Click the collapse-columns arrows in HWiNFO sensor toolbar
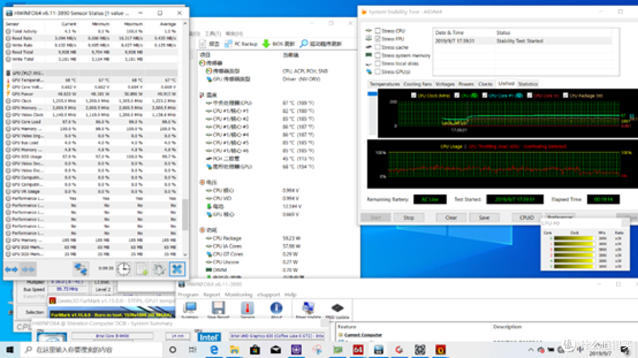 [28, 269]
